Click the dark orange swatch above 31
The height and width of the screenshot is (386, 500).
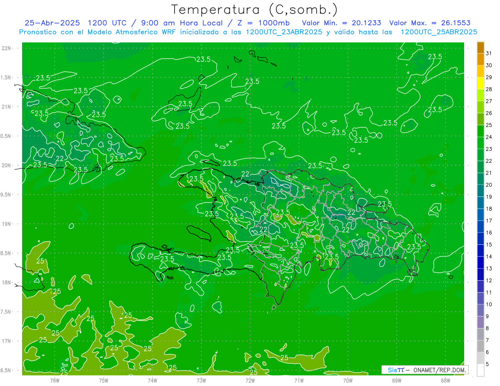tap(481, 47)
